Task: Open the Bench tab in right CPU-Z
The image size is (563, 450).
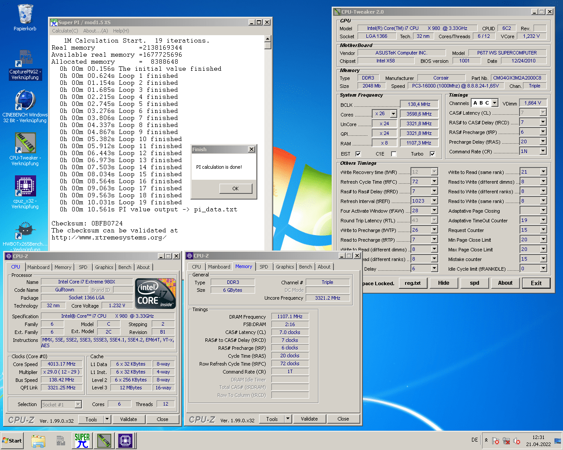Action: click(306, 267)
